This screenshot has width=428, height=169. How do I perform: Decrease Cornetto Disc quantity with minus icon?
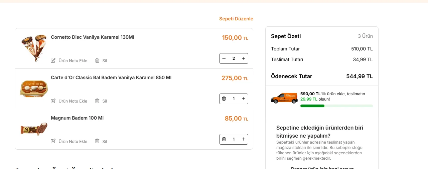click(x=224, y=58)
